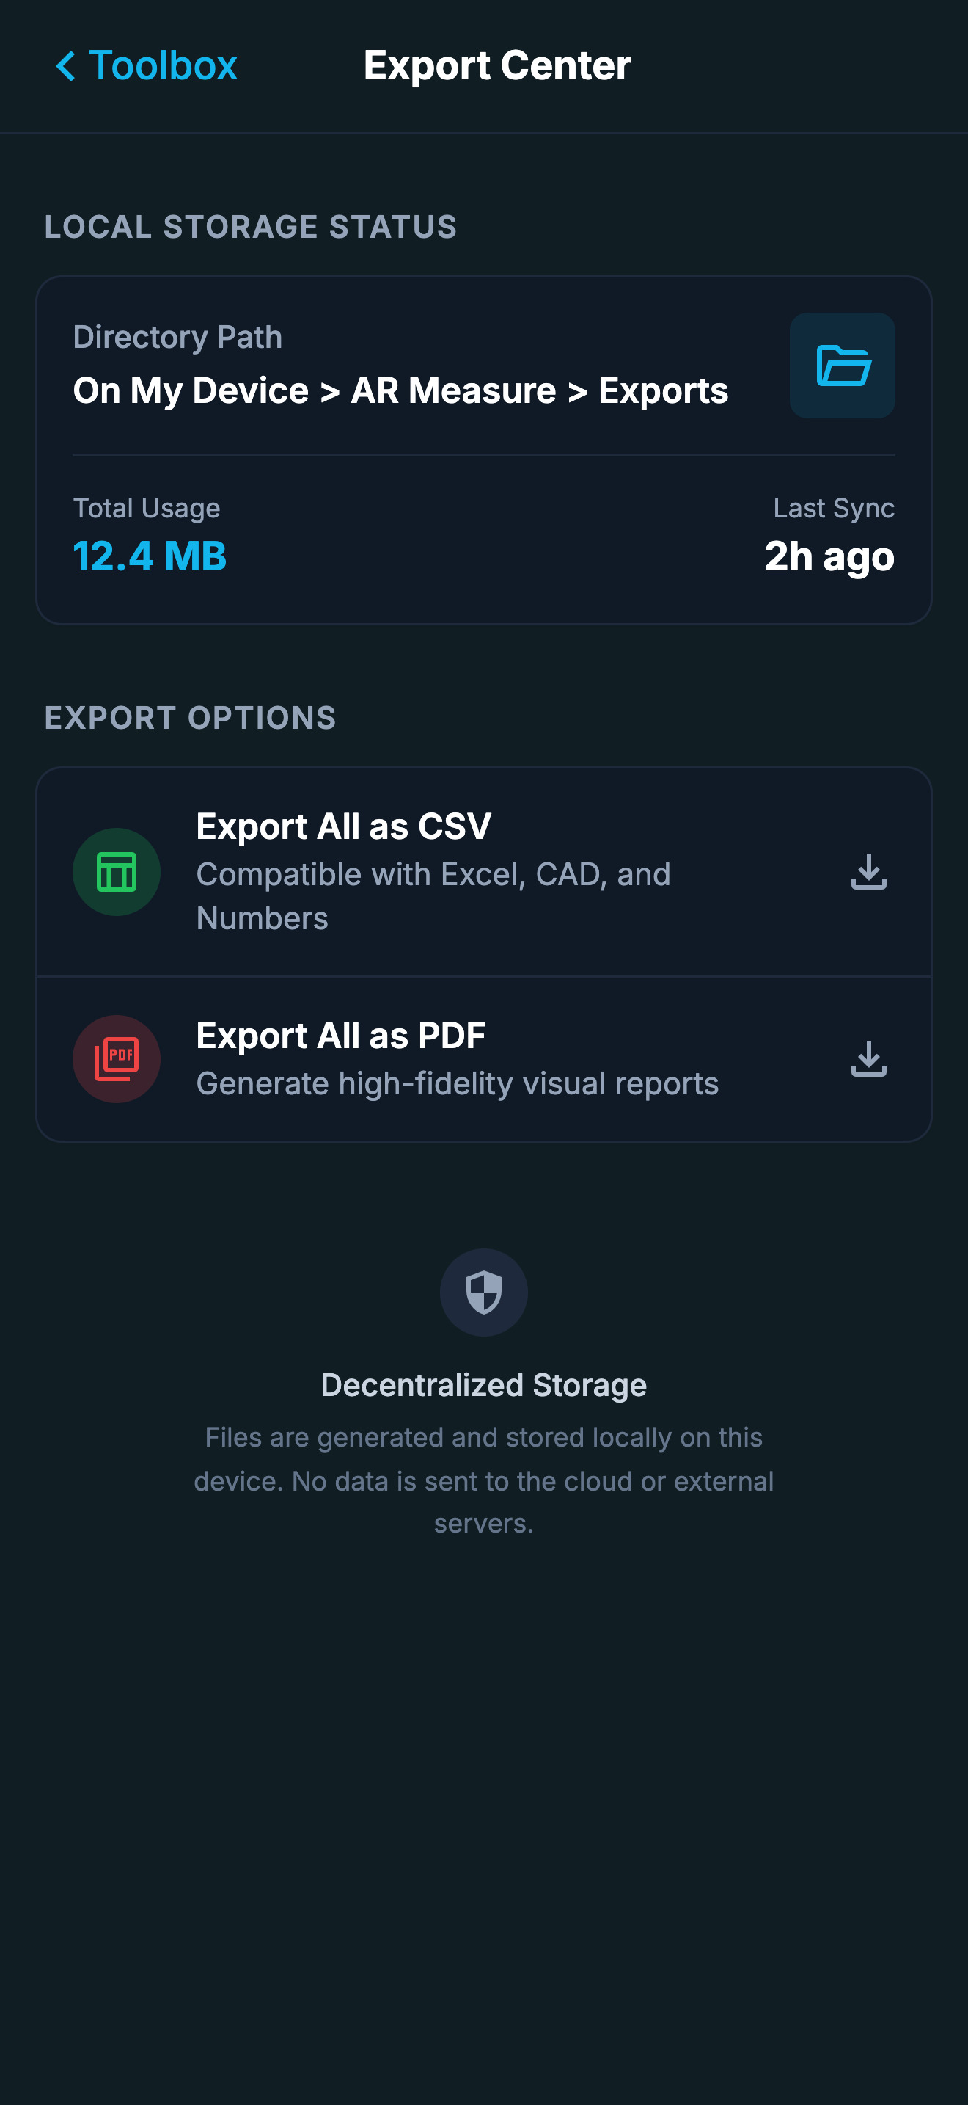Tap the 12.4 MB total usage value

click(x=150, y=556)
